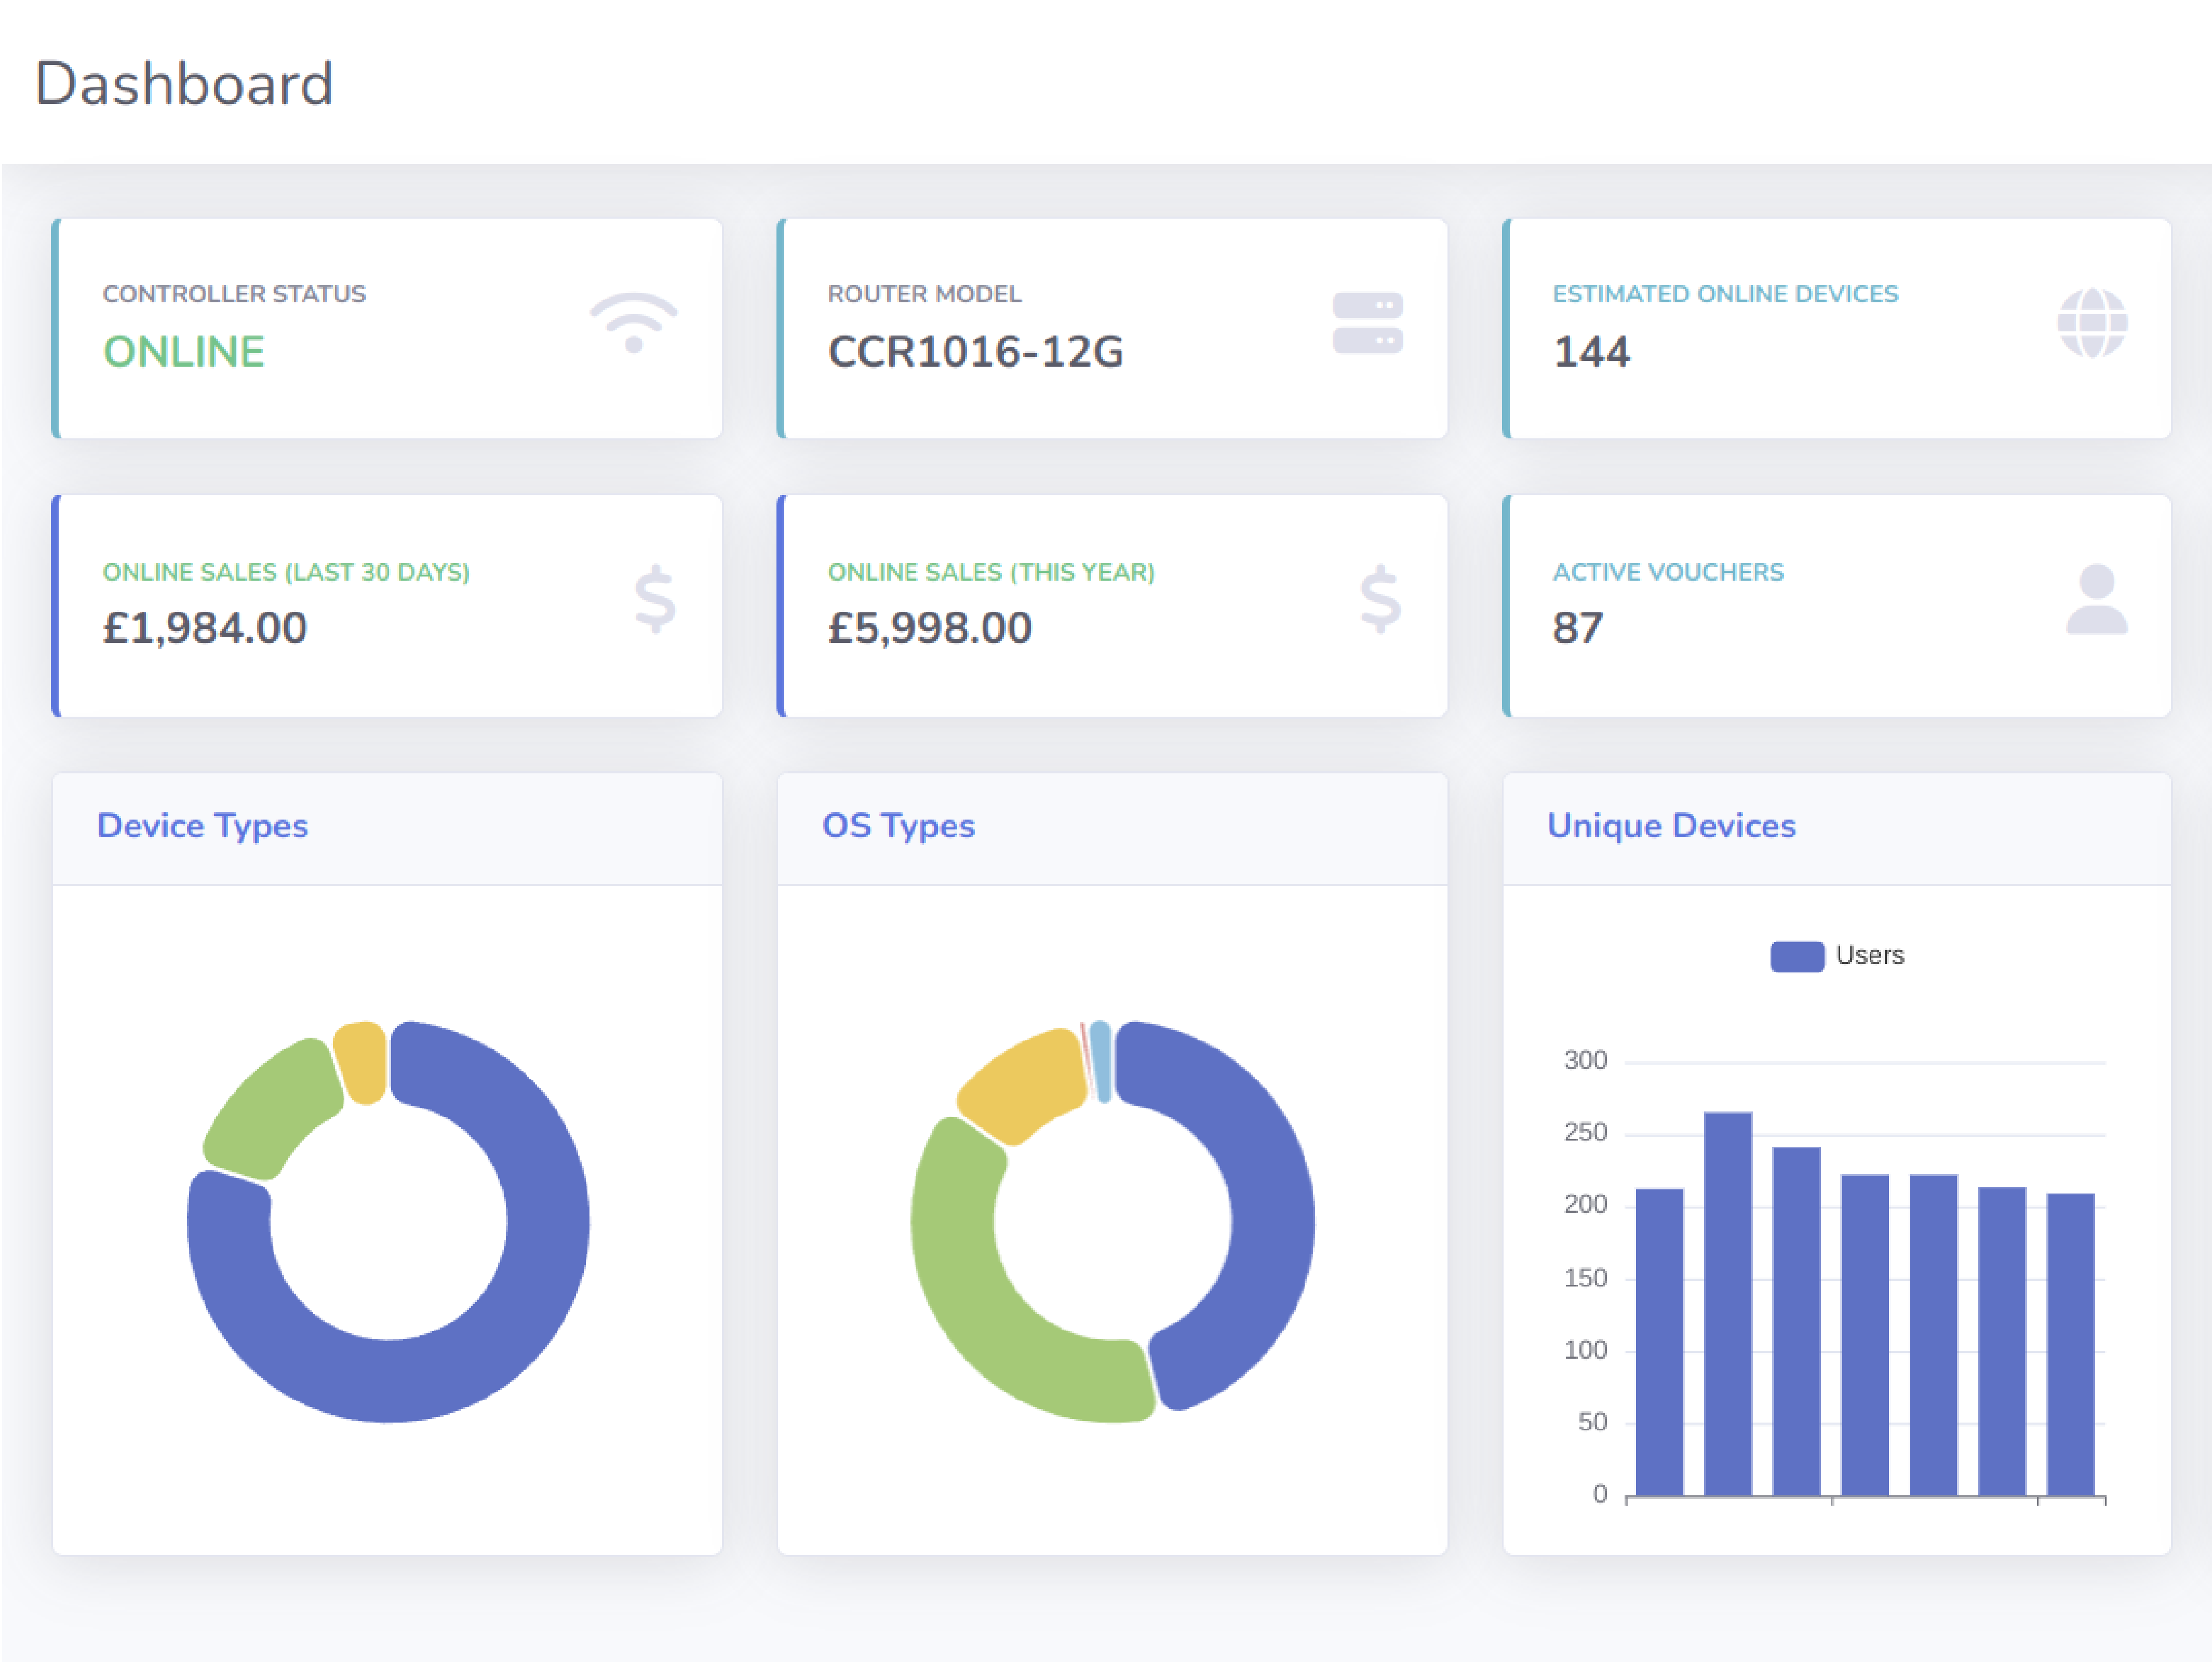
Task: Click the Unique Devices panel title
Action: [1671, 825]
